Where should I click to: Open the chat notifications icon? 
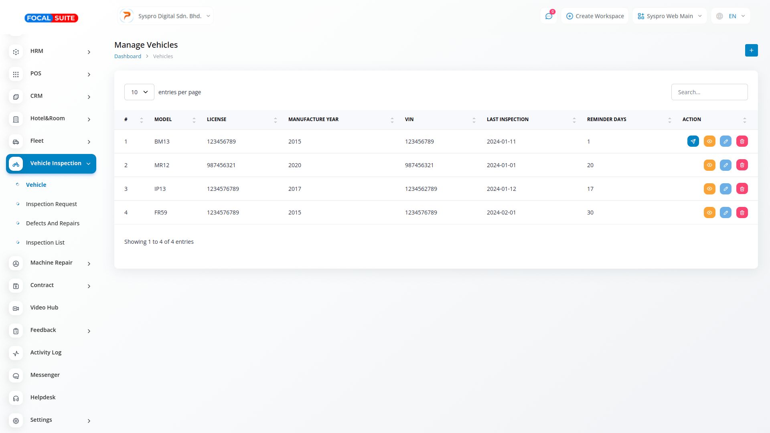click(549, 16)
